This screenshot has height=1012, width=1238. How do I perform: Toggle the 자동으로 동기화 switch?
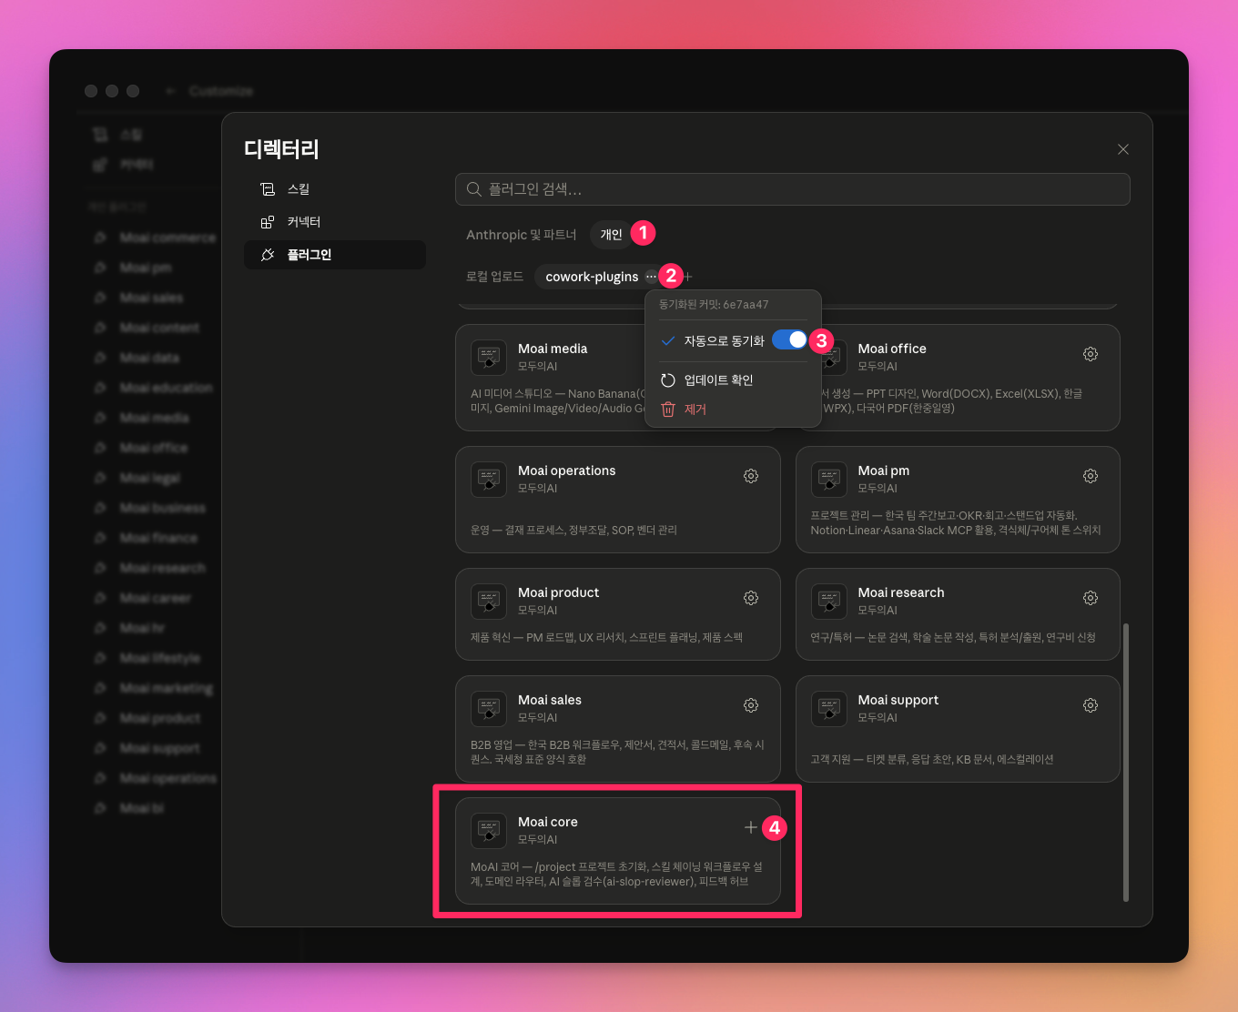[789, 340]
